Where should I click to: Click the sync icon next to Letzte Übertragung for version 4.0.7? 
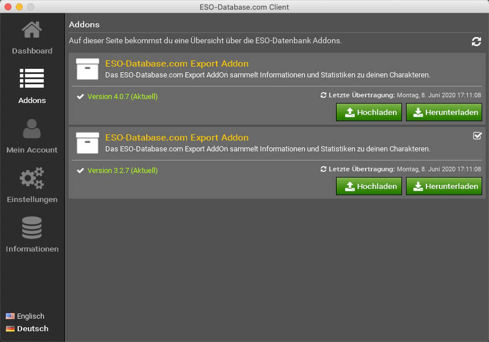pos(324,95)
